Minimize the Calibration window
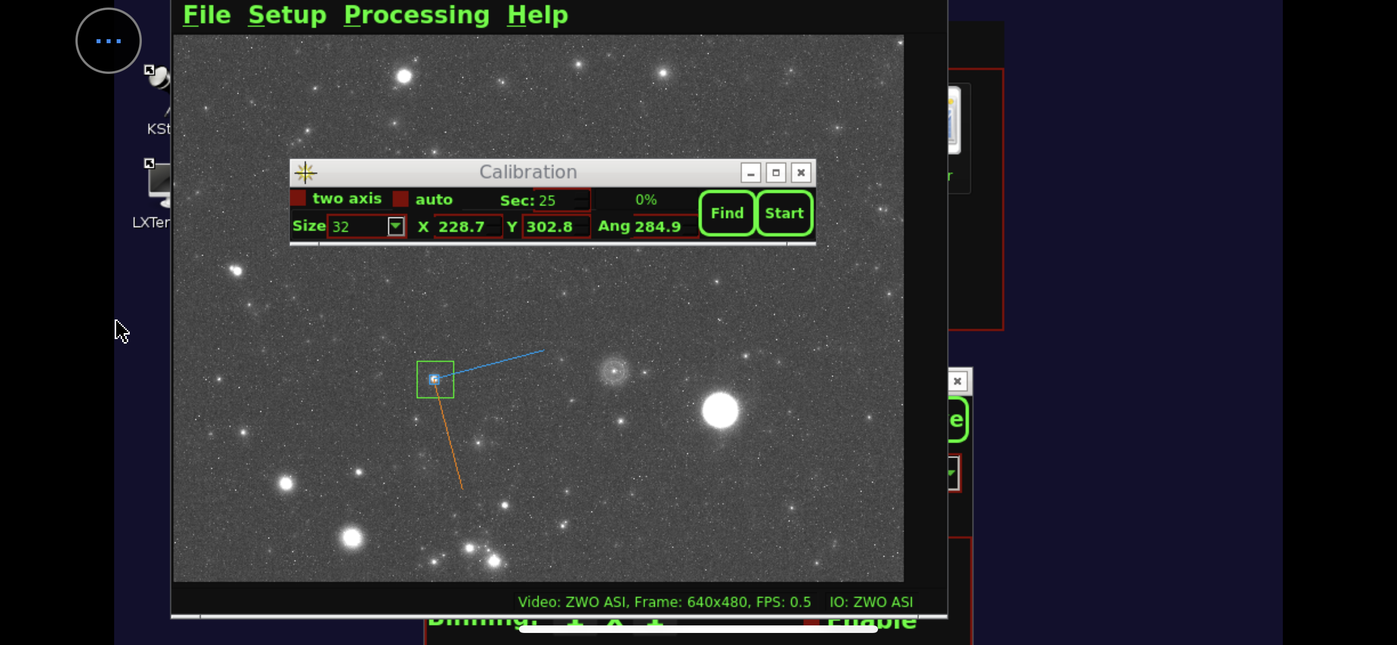Screen dimensions: 1397x645 click(751, 173)
